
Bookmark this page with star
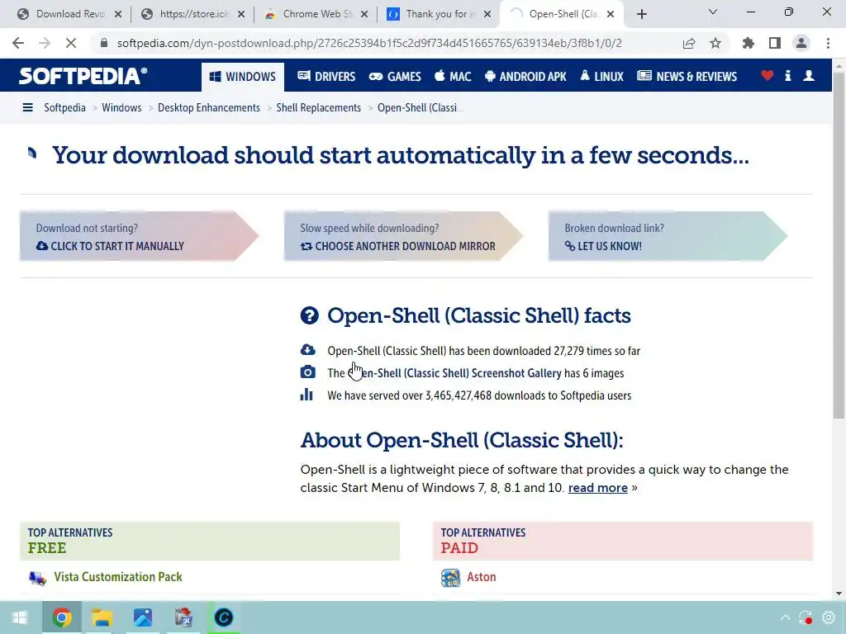tap(715, 43)
